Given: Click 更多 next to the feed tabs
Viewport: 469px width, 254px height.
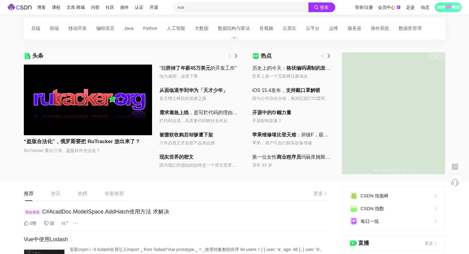Looking at the screenshot, I should pos(320,193).
